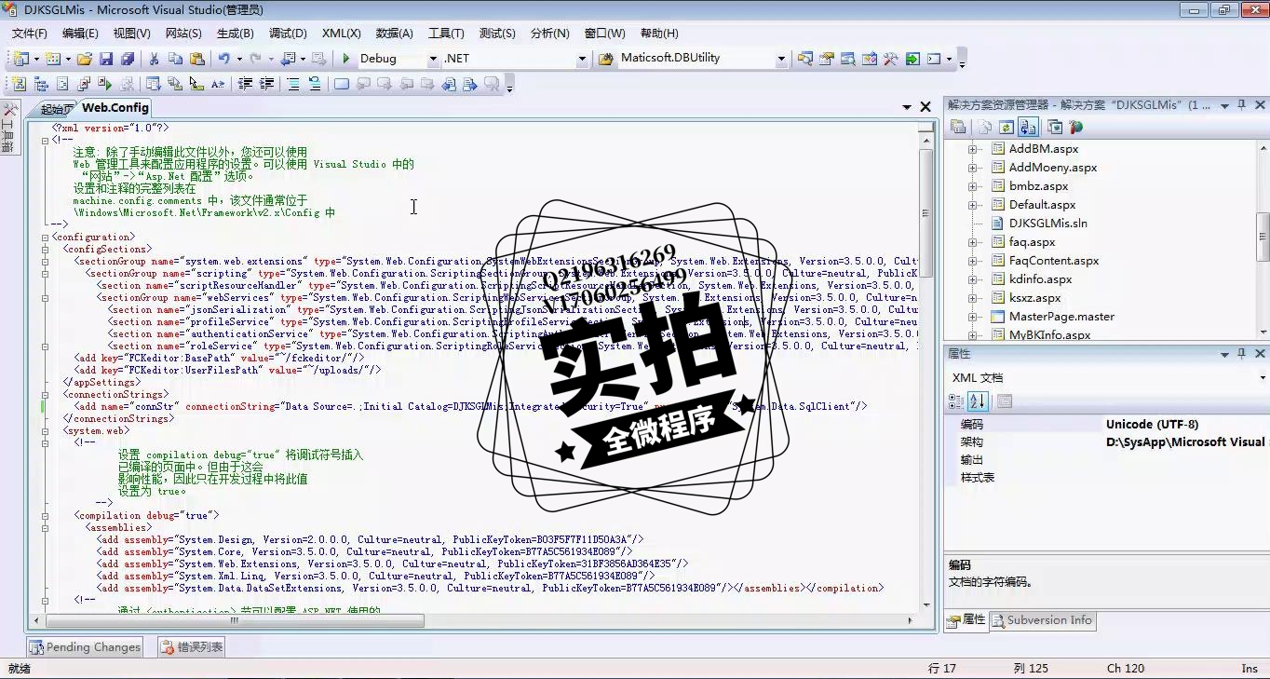This screenshot has width=1270, height=679.
Task: Open the Debug configuration dropdown
Action: [433, 59]
